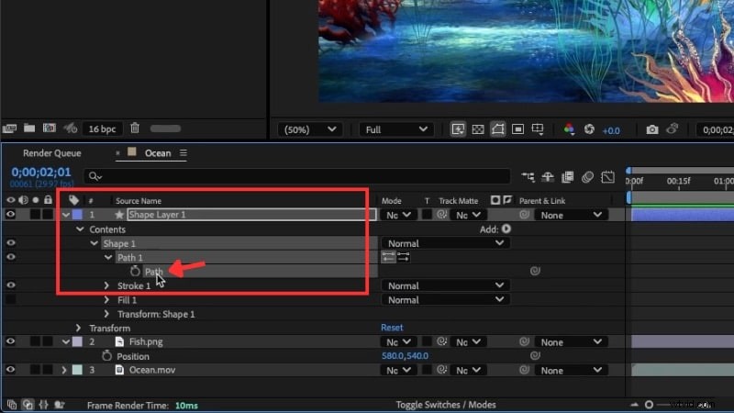Collapse the Path 1 group
Image resolution: width=734 pixels, height=413 pixels.
click(x=108, y=257)
